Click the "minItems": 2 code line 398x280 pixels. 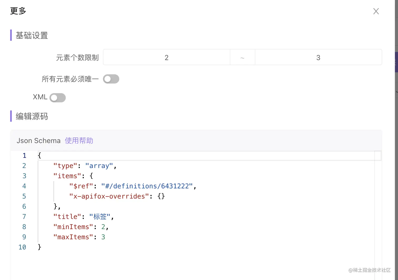tap(81, 227)
